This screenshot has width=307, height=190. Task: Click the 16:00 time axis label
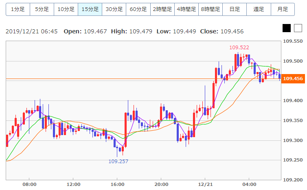coord(117,184)
